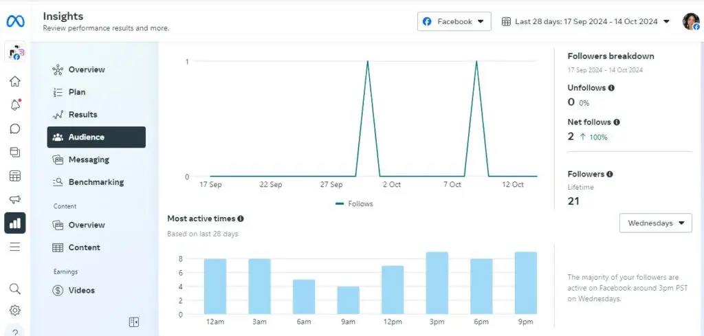Open the Facebook platform dropdown
Screen dimensions: 704x336
click(454, 21)
